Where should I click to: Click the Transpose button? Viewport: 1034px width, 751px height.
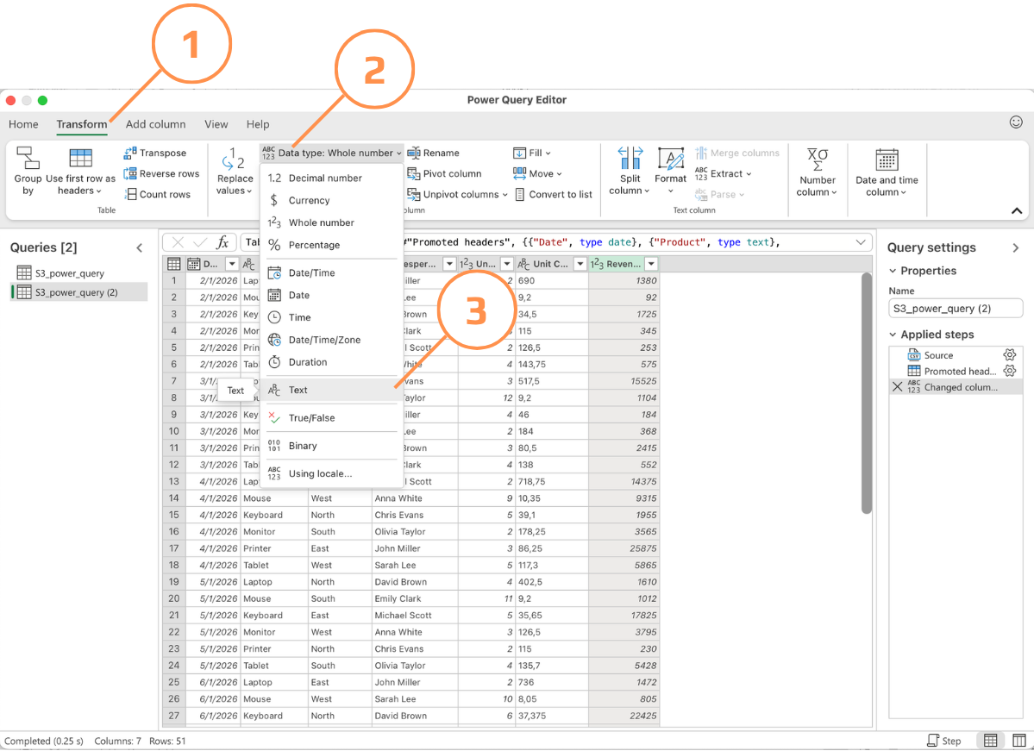[155, 153]
